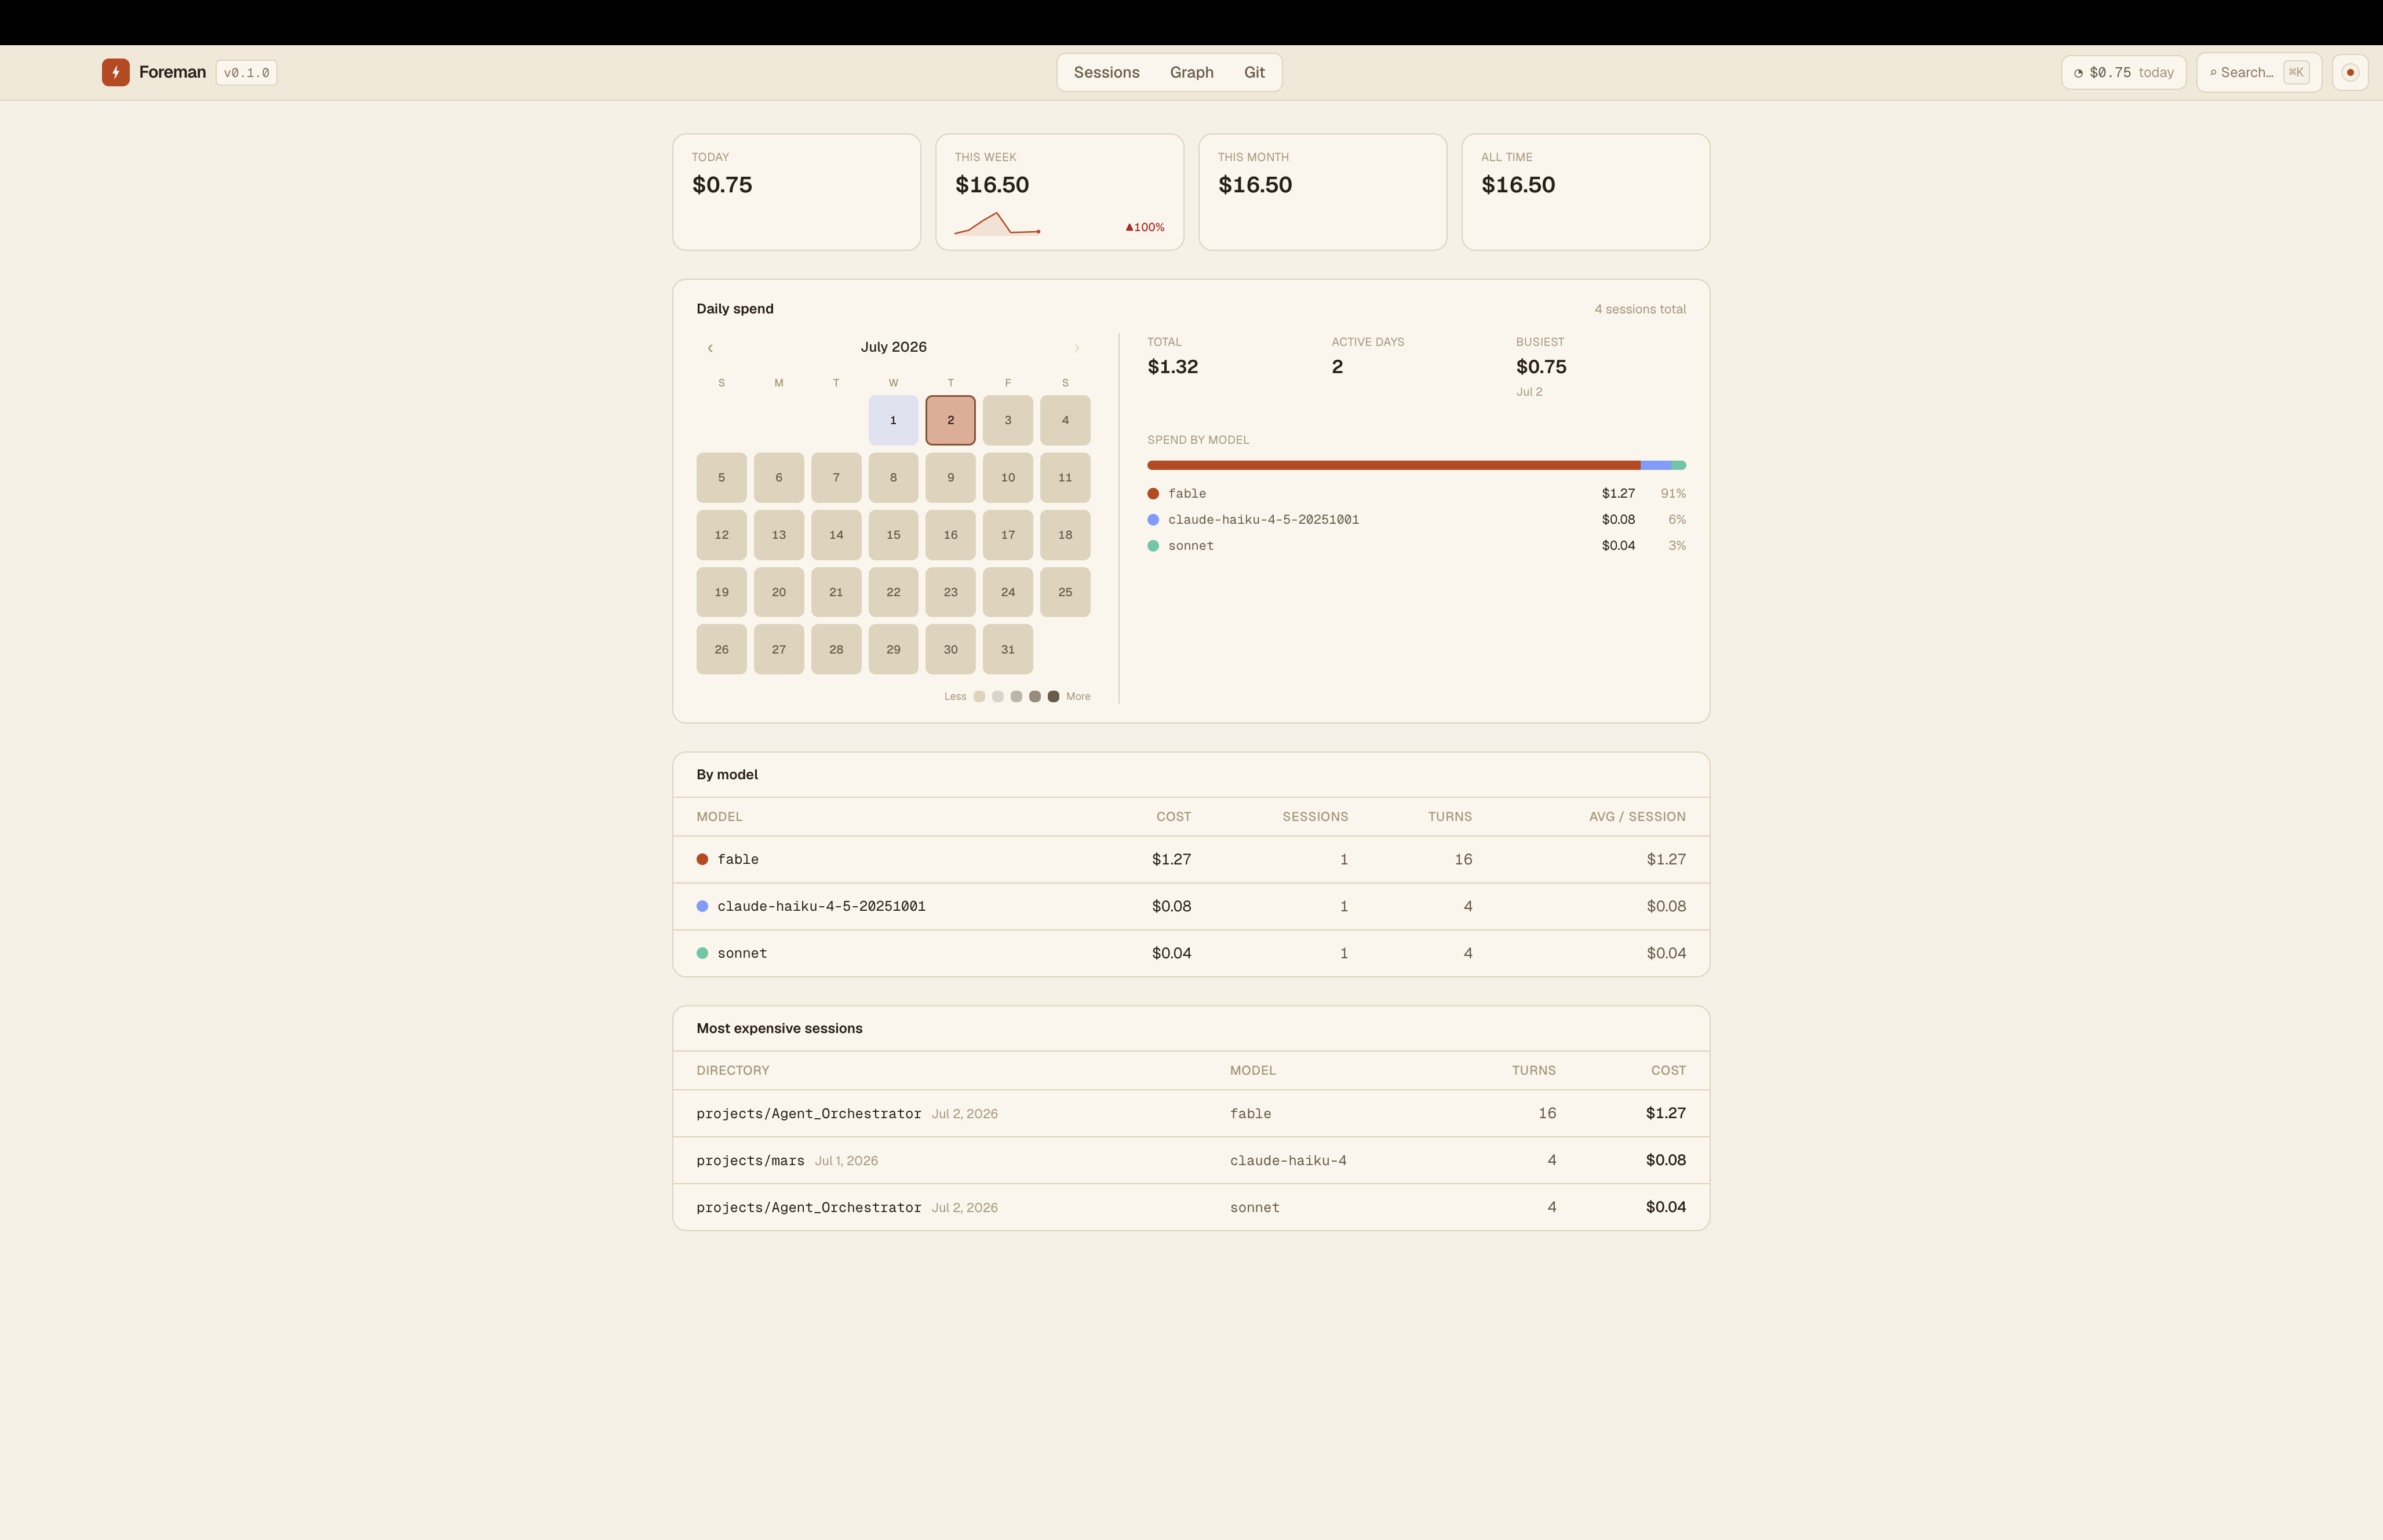The width and height of the screenshot is (2383, 1540).
Task: Click the weekly spend sparkline chart
Action: [997, 223]
